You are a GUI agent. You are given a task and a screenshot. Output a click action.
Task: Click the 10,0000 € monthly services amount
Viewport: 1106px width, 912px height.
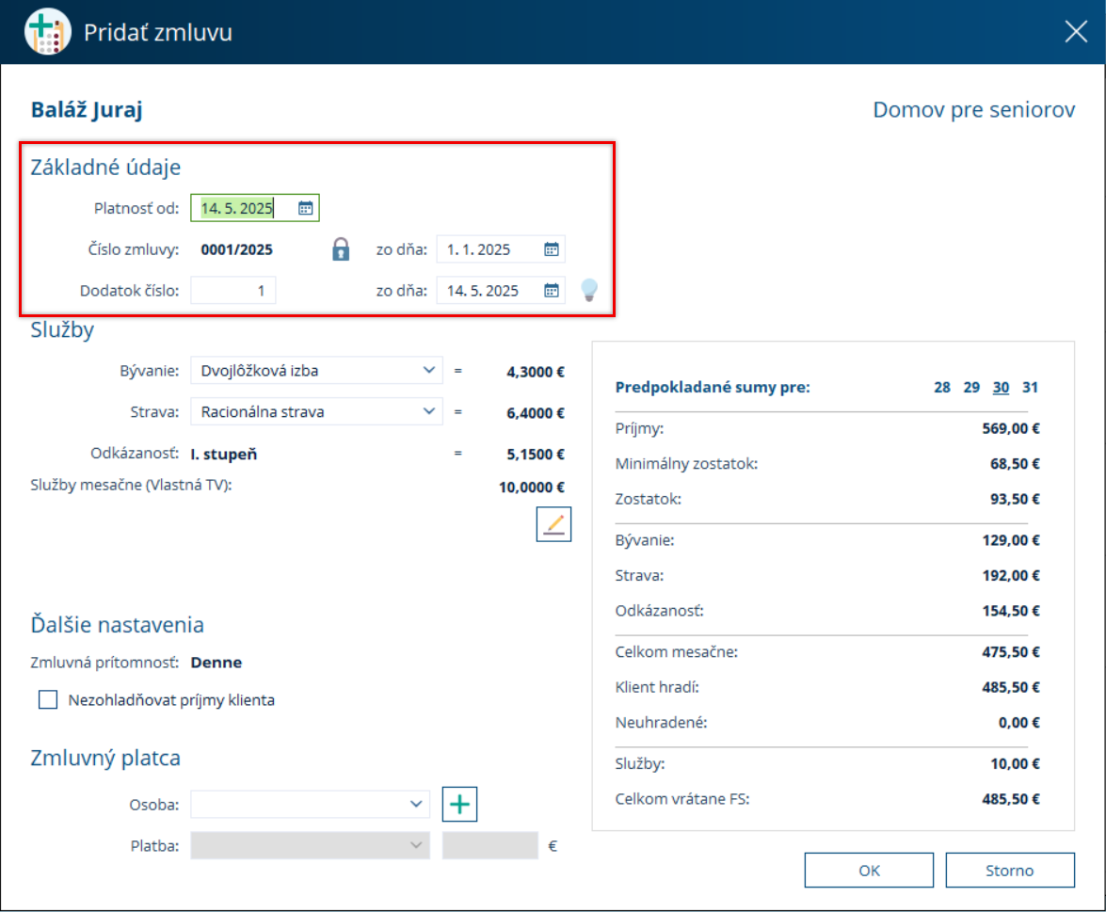532,488
